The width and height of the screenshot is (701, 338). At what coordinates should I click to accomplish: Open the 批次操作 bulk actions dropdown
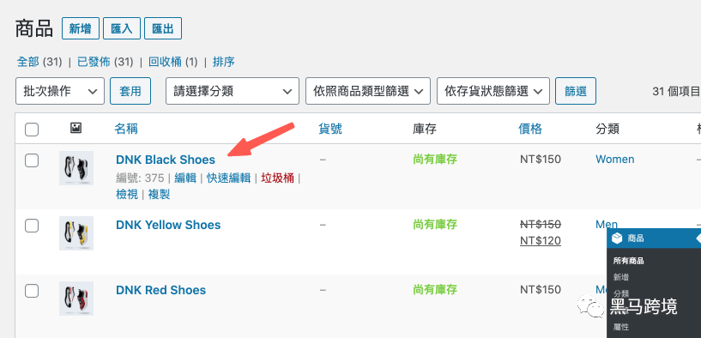coord(60,91)
